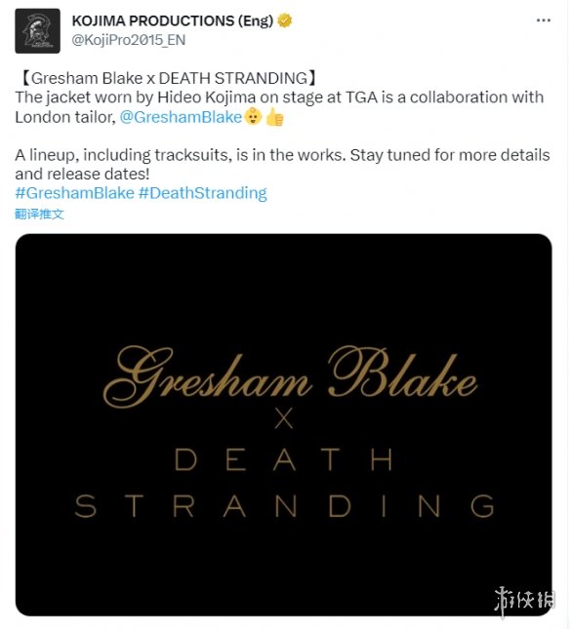Click the 翻译推文 translate tweet link
This screenshot has height=629, width=570.
point(39,214)
